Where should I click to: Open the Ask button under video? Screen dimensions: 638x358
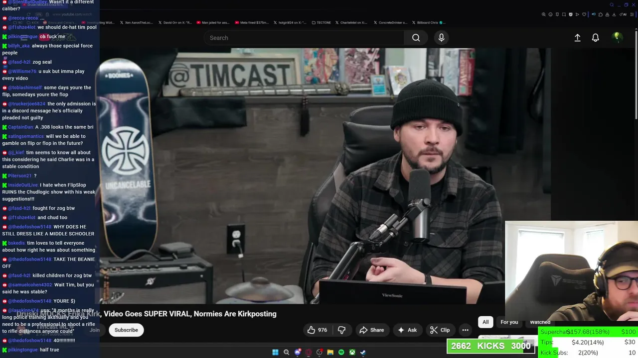(x=407, y=330)
